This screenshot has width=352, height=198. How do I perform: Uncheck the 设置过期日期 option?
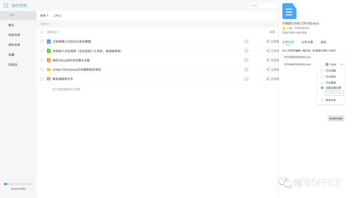coord(322,88)
